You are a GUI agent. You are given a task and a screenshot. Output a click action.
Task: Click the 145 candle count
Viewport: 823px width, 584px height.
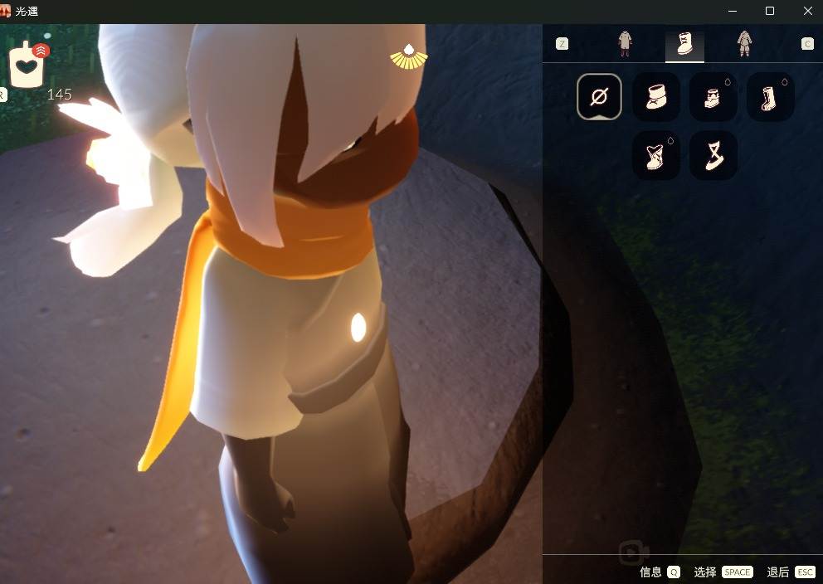click(x=59, y=95)
